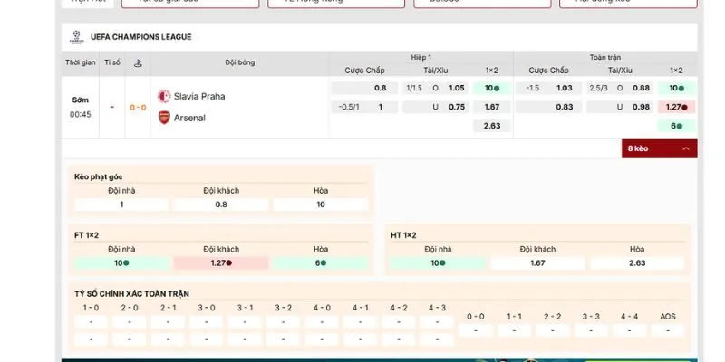Open the Arsenal team name
The height and width of the screenshot is (362, 725).
(189, 118)
